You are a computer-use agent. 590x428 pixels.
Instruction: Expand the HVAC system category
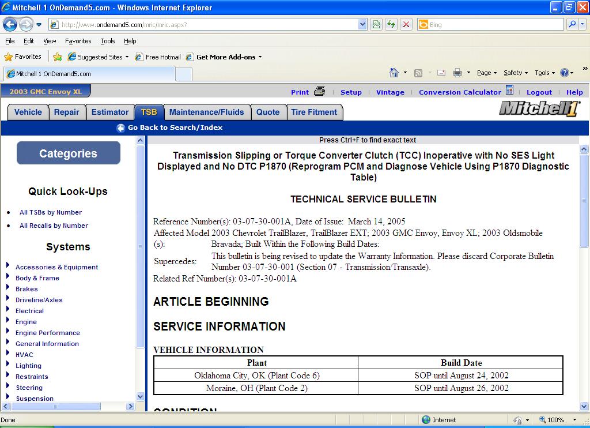tap(7, 352)
